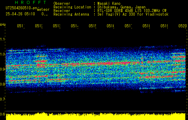
Task: Click the 0520 time axis label
Action: pyautogui.click(x=183, y=26)
